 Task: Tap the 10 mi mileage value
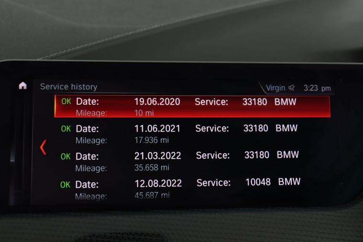click(x=144, y=113)
